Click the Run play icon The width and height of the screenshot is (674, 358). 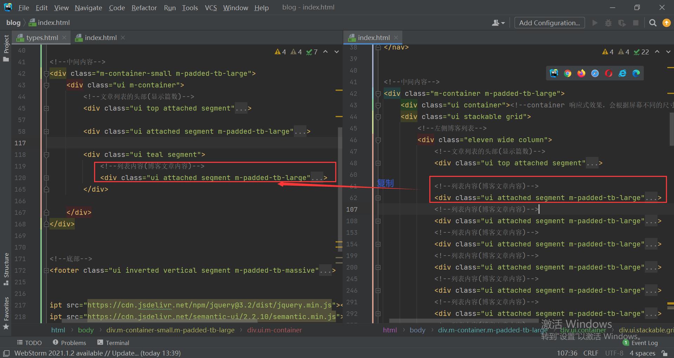595,23
